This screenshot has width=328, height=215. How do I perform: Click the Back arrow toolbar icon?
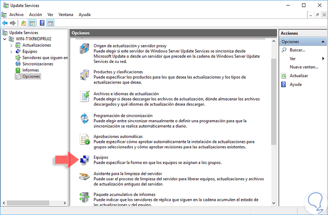5,23
